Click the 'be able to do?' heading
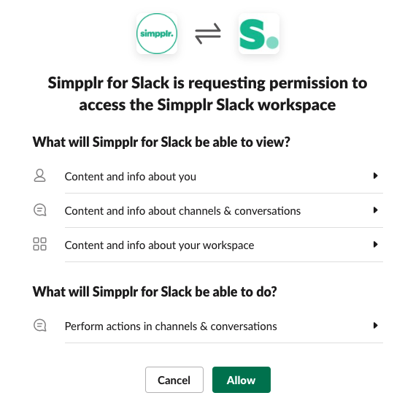This screenshot has height=409, width=413. click(155, 291)
